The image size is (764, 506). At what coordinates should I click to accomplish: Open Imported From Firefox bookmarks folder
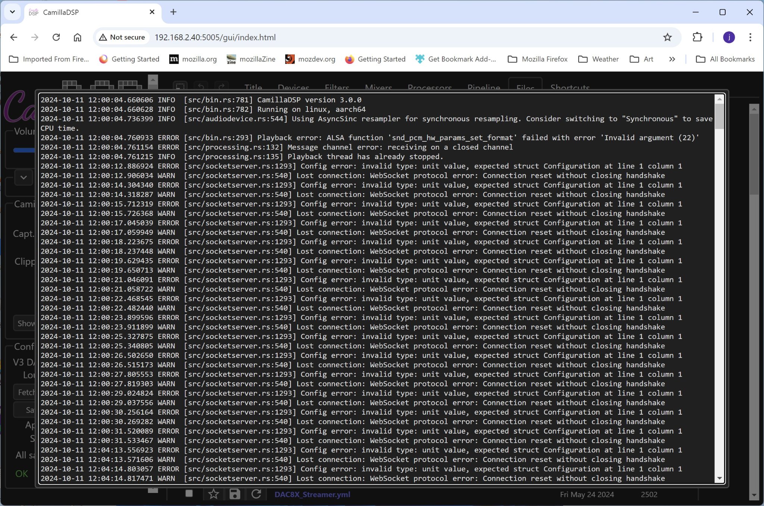pos(49,59)
